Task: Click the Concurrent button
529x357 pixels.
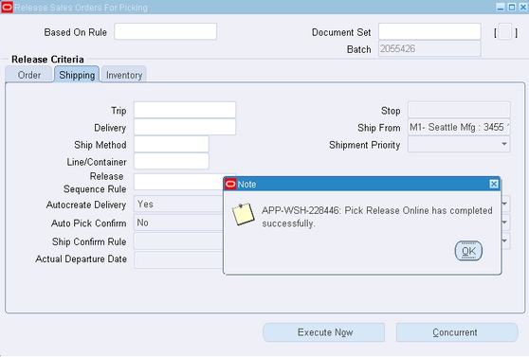Action: pyautogui.click(x=457, y=332)
